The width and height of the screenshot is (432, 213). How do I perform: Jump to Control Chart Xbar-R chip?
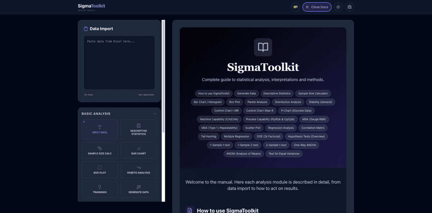pyautogui.click(x=260, y=111)
